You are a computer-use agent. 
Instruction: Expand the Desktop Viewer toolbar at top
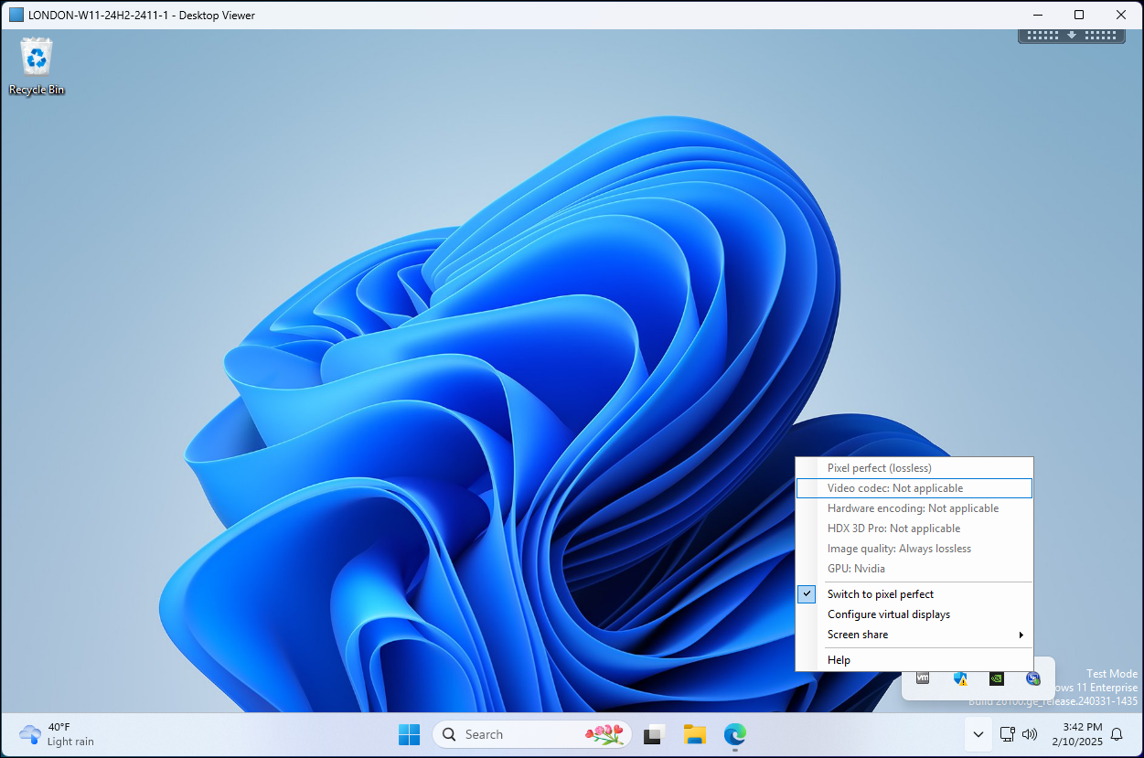[x=1071, y=36]
